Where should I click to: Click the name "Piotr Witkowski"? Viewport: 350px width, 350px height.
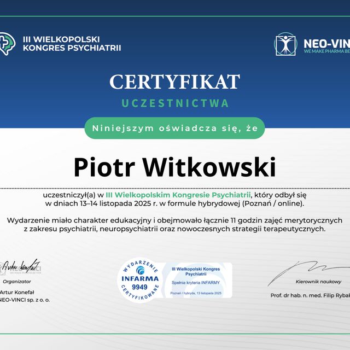click(175, 167)
